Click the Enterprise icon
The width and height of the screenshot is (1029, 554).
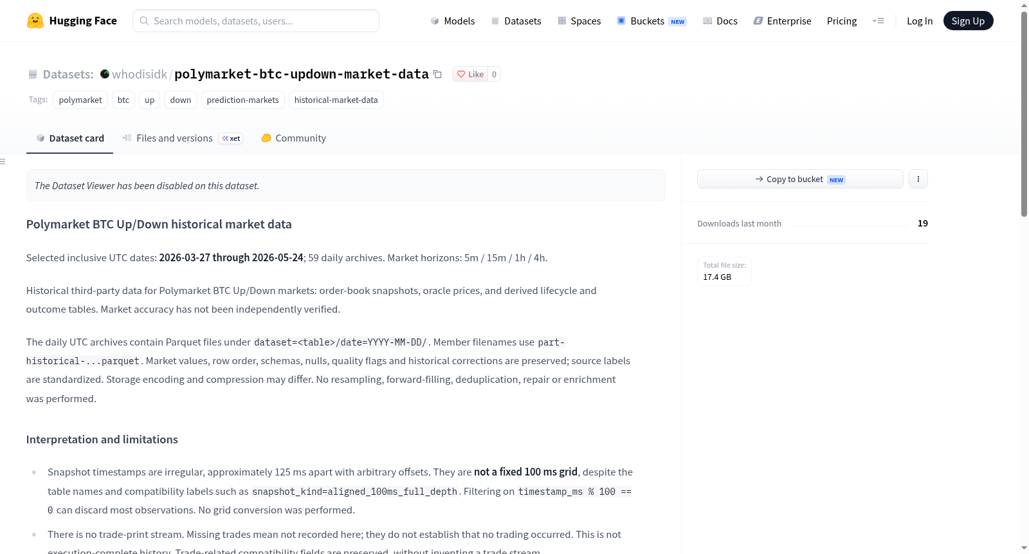pyautogui.click(x=758, y=21)
